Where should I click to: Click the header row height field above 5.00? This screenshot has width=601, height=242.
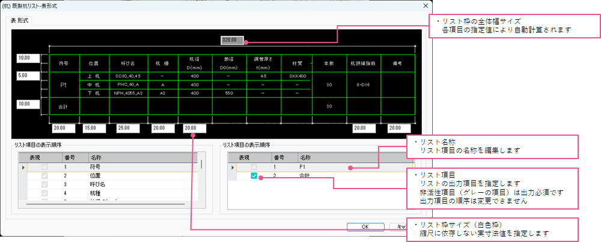coord(28,58)
